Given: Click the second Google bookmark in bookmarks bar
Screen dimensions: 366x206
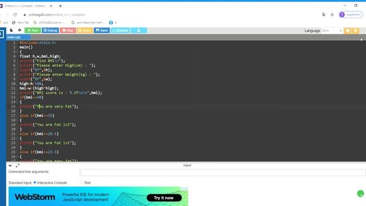Looking at the screenshot, I should [88, 23].
